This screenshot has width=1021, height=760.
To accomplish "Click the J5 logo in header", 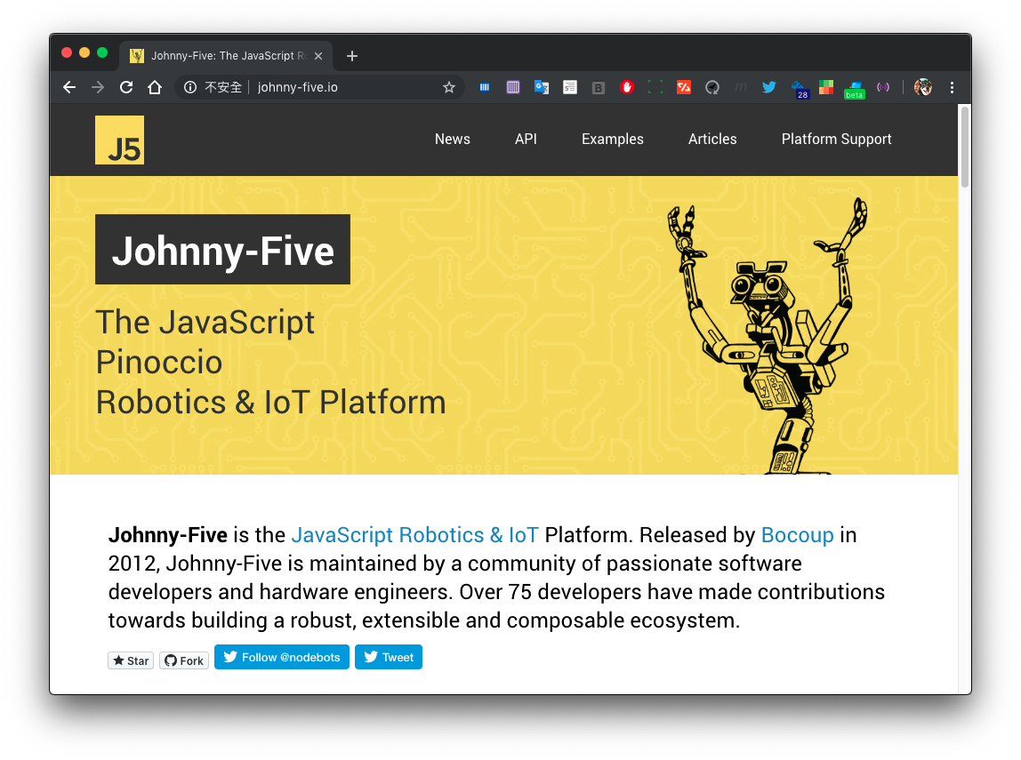I will click(x=120, y=140).
